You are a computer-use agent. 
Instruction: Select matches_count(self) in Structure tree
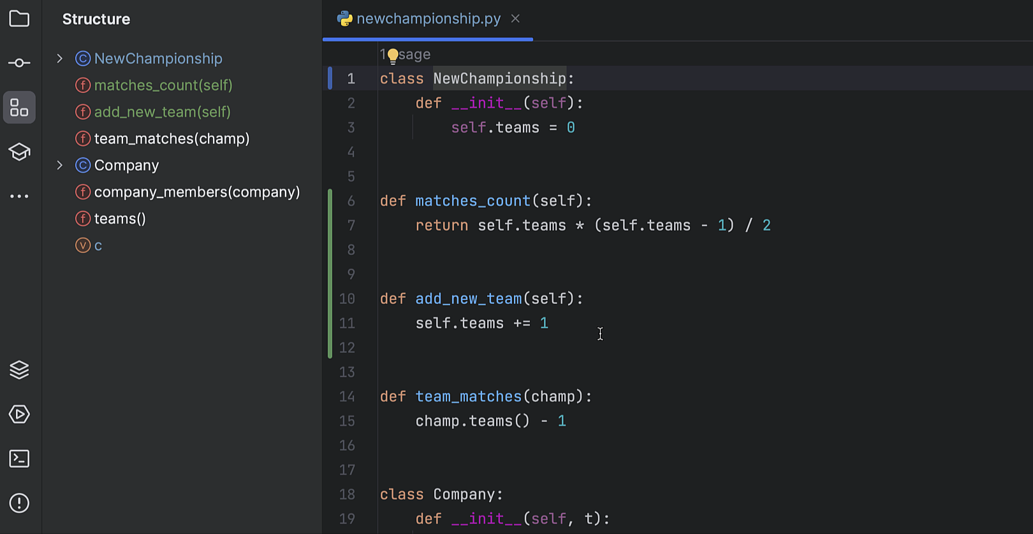click(x=163, y=85)
